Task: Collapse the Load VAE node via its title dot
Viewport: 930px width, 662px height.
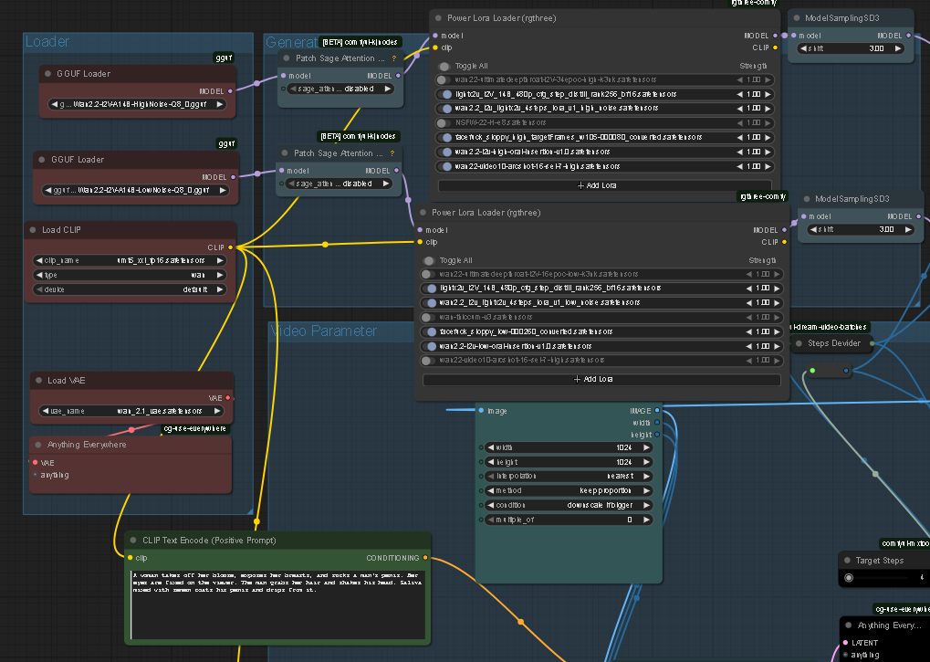Action: [x=39, y=381]
